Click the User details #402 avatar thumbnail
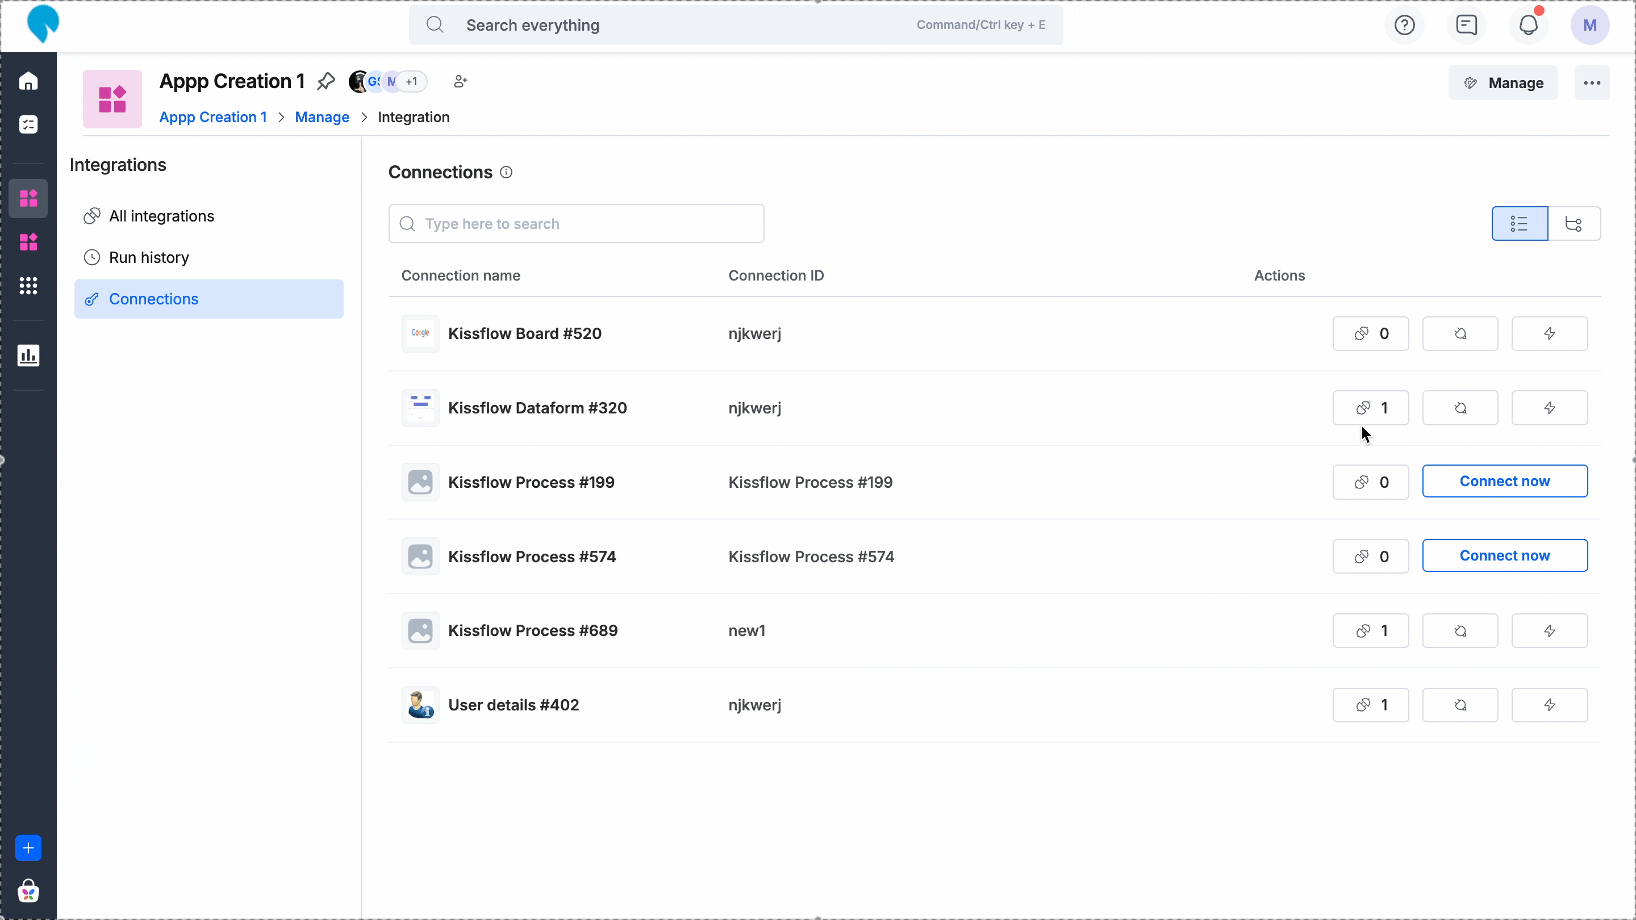Image resolution: width=1636 pixels, height=920 pixels. [x=420, y=705]
